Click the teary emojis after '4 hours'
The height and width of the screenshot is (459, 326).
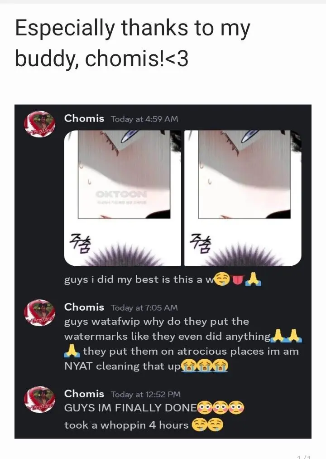pyautogui.click(x=207, y=425)
